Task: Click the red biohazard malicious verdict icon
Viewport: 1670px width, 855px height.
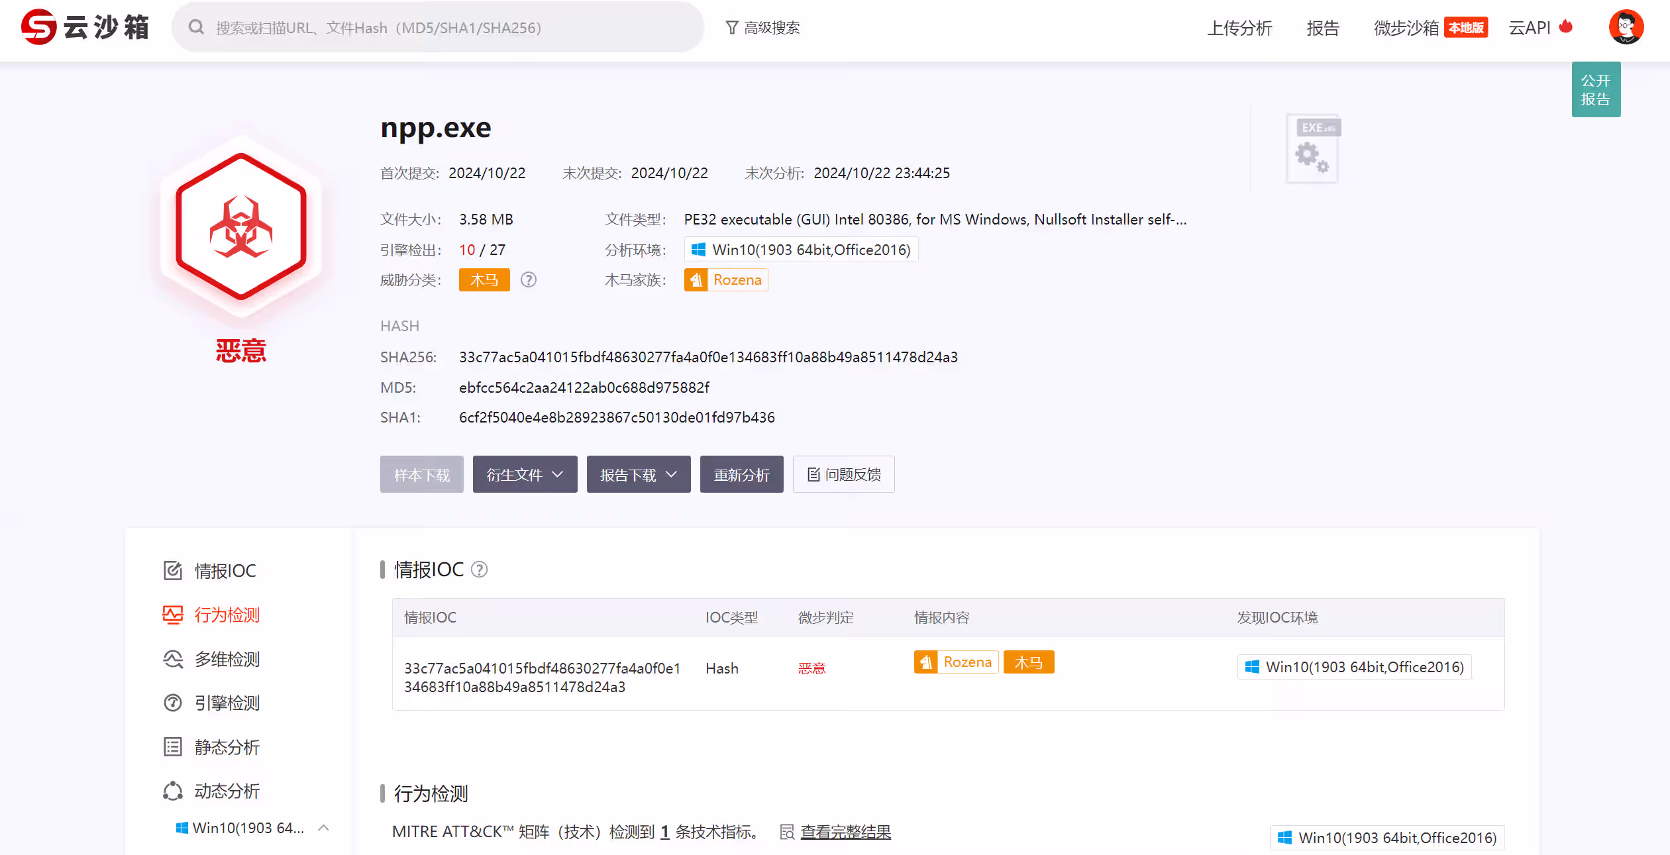Action: click(x=241, y=227)
